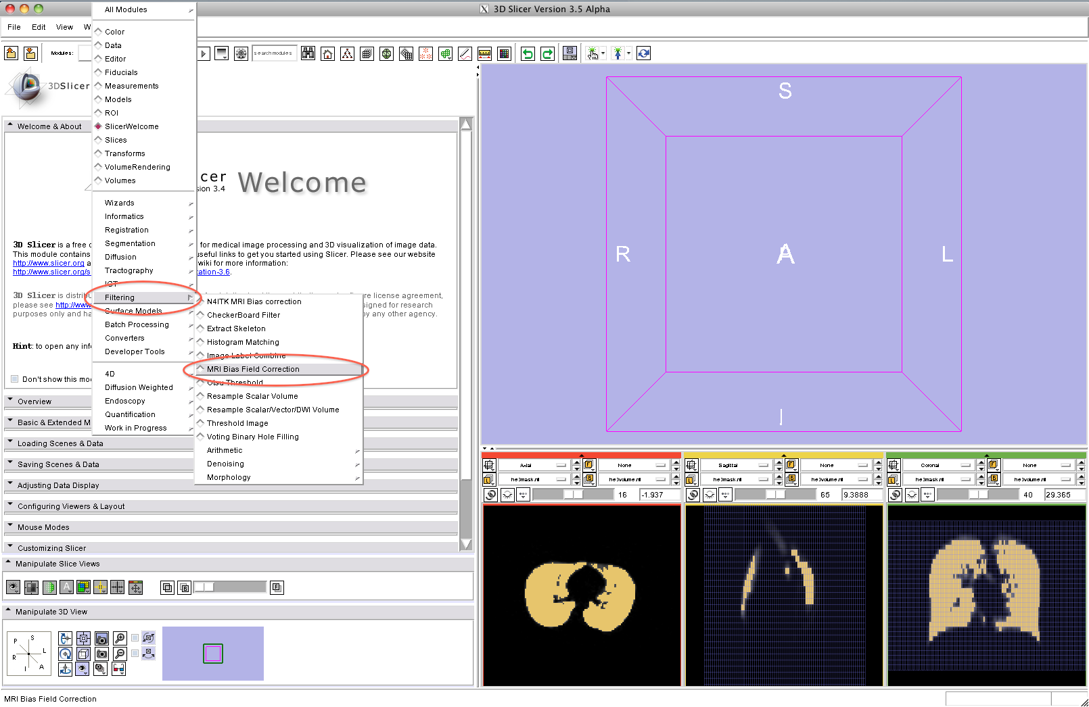The image size is (1089, 707).
Task: Open the Axial orientation dropdown
Action: click(534, 465)
